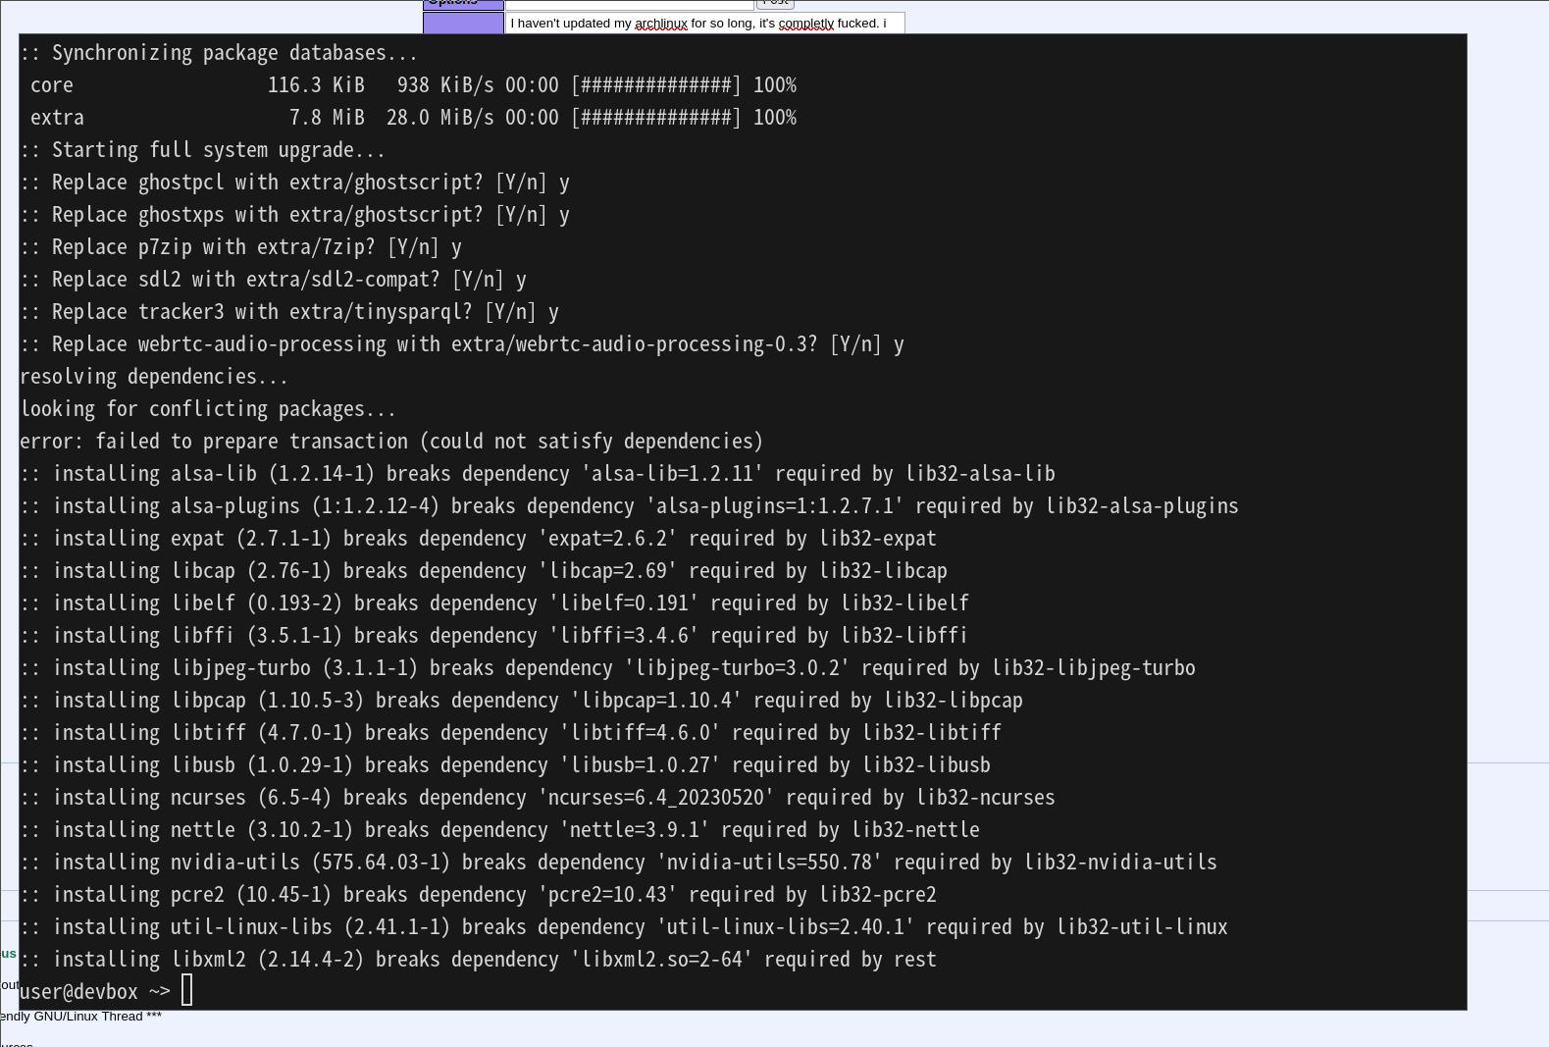Click the 'installing libffi (3.5.1-1)' line

click(x=494, y=636)
